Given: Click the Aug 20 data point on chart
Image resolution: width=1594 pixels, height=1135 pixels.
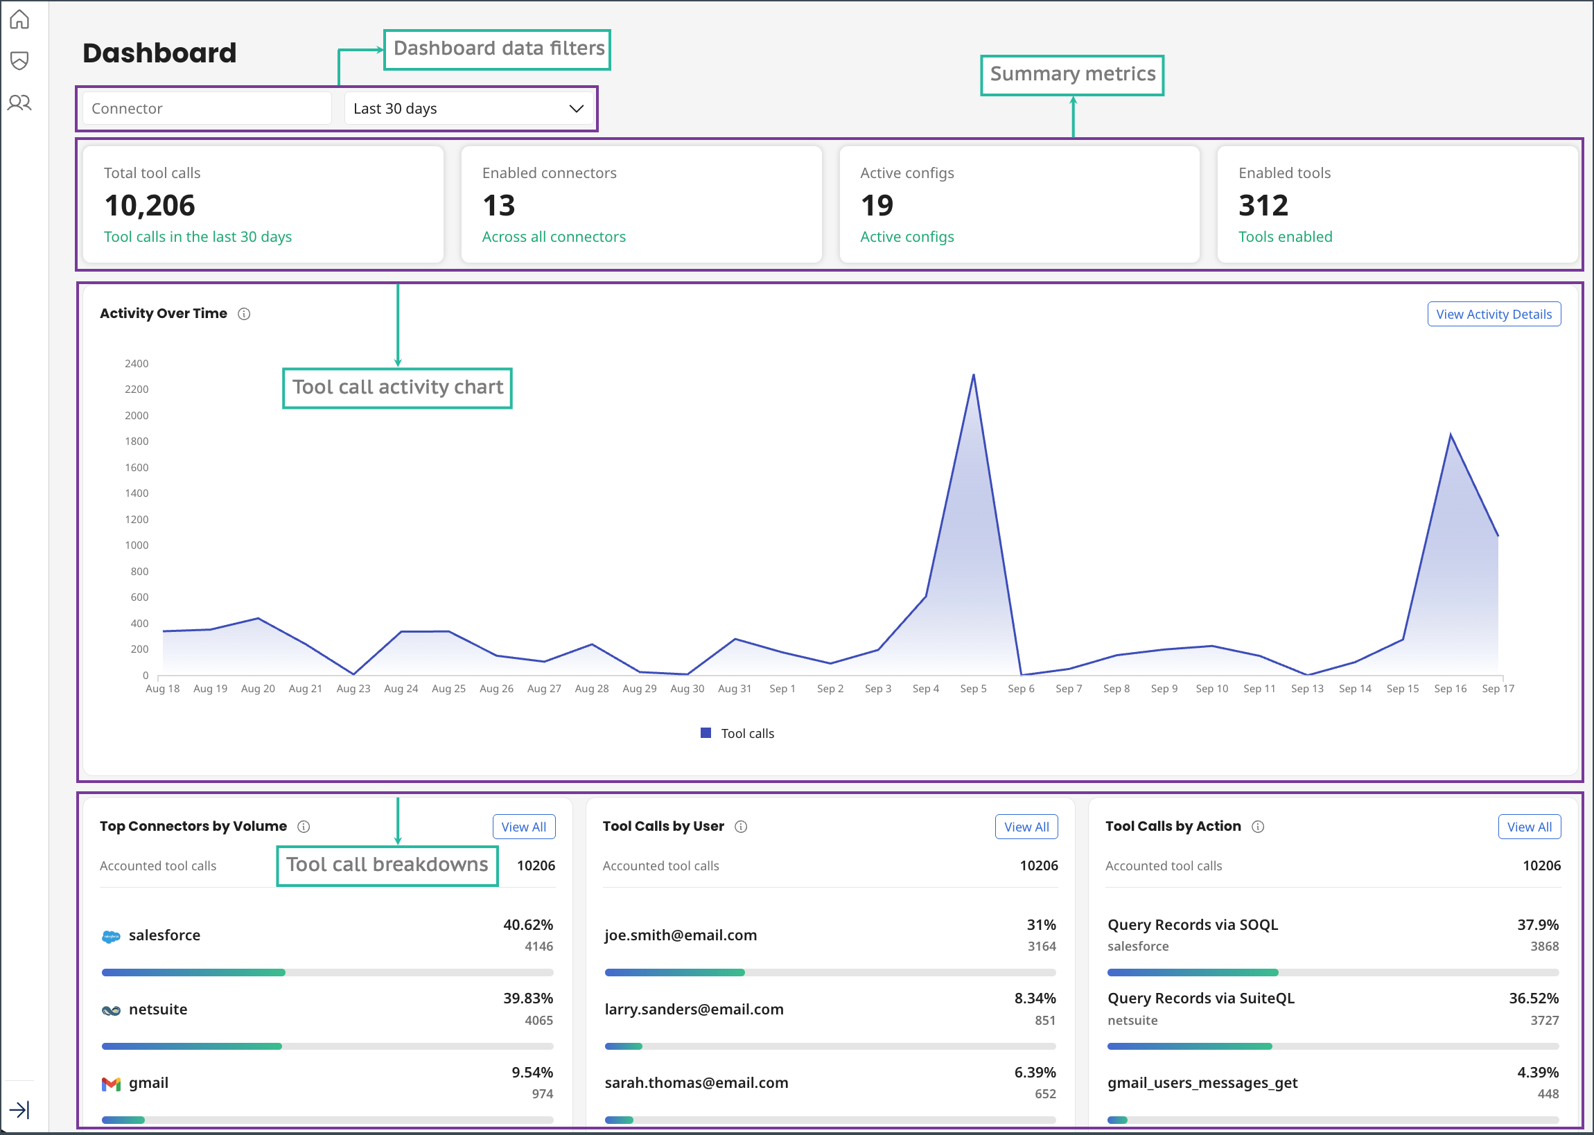Looking at the screenshot, I should pyautogui.click(x=258, y=619).
